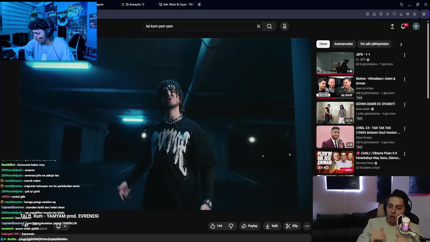The image size is (430, 242).
Task: Open options menu for Viktoria Plzen CANLI video
Action: pos(404,154)
